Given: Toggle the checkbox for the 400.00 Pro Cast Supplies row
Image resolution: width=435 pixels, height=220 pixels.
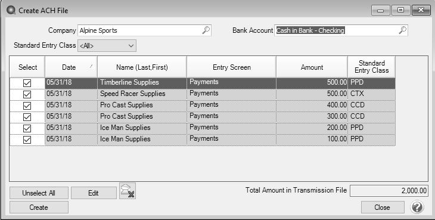Looking at the screenshot, I should 27,106.
